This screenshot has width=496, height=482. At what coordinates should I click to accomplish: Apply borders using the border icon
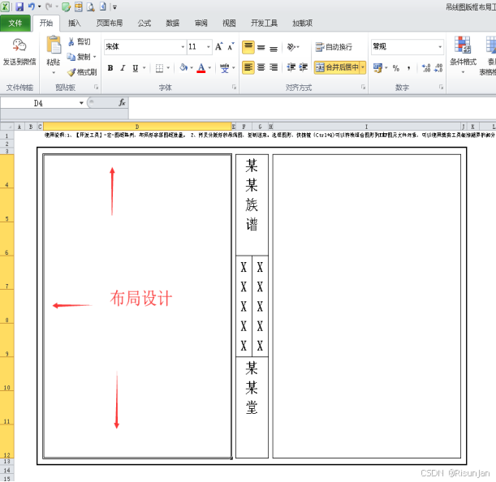[x=159, y=68]
